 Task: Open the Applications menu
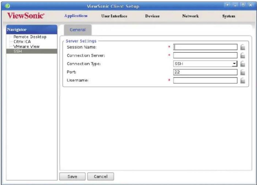point(76,16)
